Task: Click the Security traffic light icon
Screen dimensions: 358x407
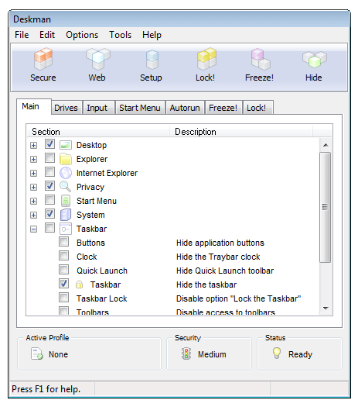Action: (x=186, y=354)
